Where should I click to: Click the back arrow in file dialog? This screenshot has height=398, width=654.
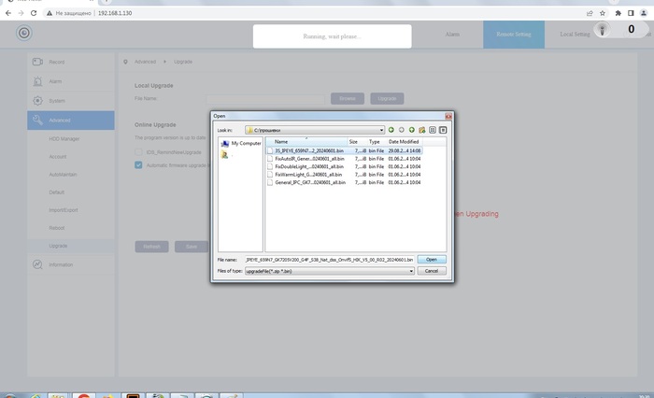[x=391, y=130]
